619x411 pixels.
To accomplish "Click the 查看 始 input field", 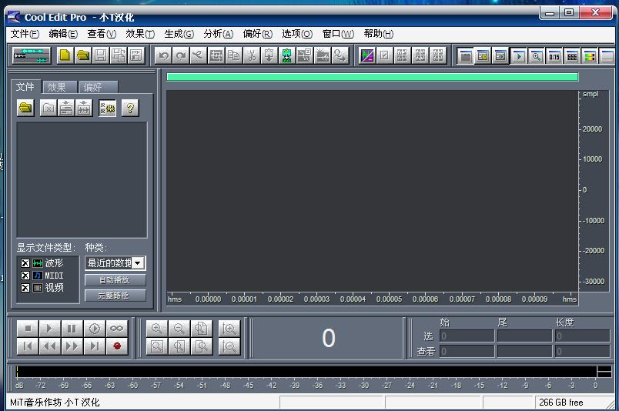I will coord(467,351).
